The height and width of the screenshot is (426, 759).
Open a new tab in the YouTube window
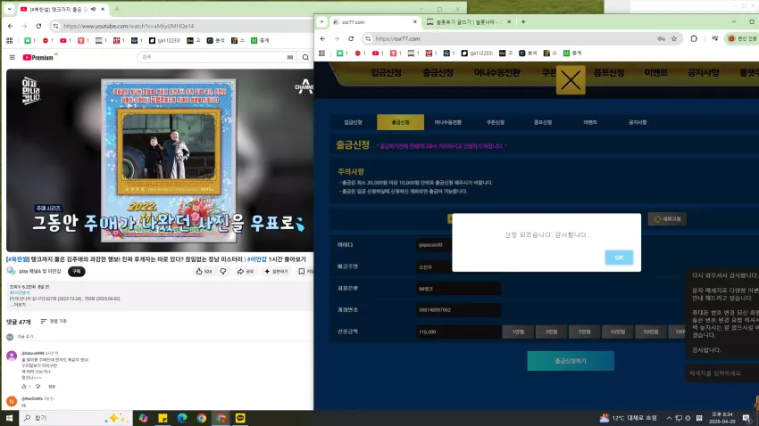tap(117, 9)
